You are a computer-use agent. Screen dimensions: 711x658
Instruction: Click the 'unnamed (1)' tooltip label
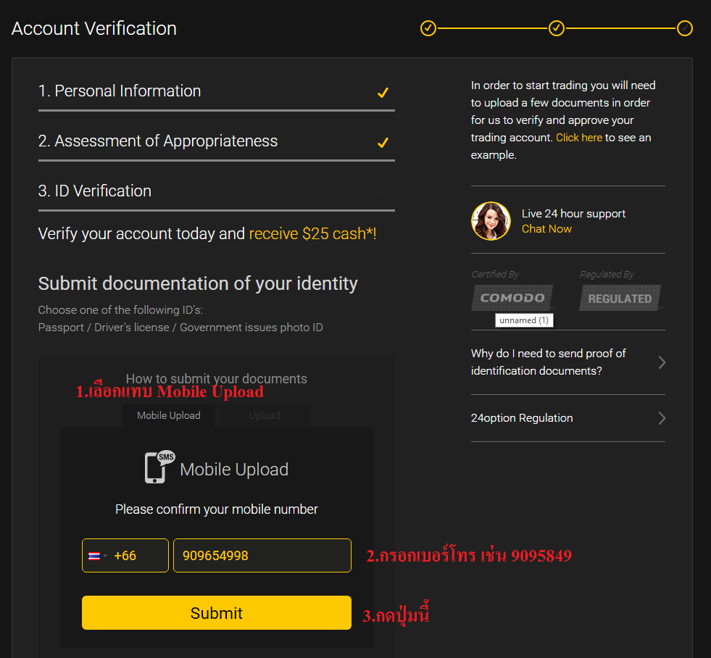[x=524, y=320]
